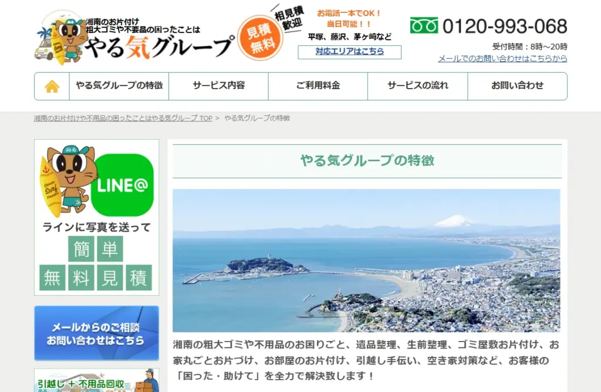Click the Enoshima coastline hero photo

click(366, 261)
